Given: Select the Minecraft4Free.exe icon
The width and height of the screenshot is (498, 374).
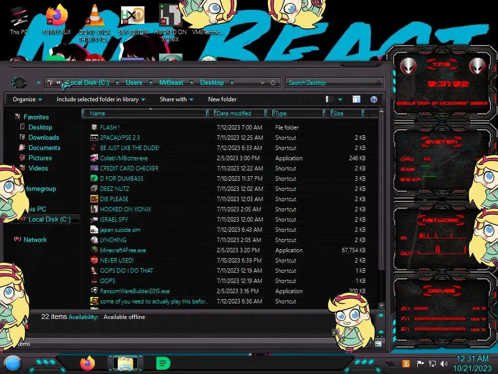Looking at the screenshot, I should pyautogui.click(x=94, y=250).
